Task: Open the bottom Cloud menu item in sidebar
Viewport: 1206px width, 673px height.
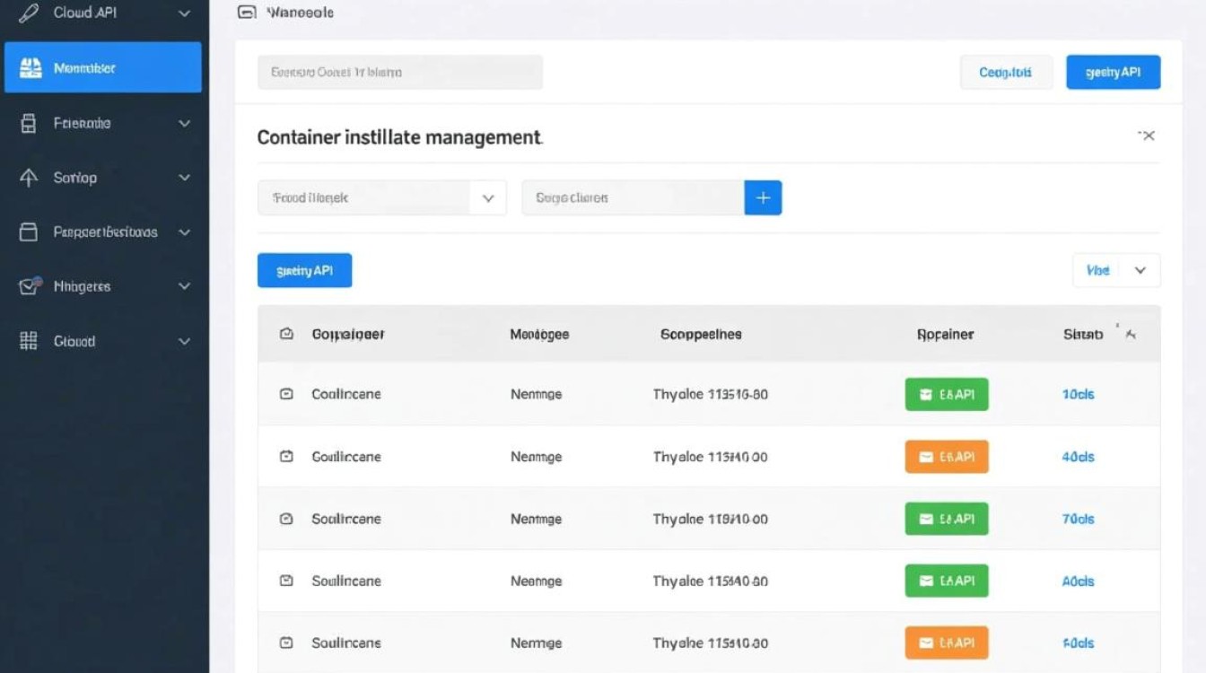Action: (74, 341)
